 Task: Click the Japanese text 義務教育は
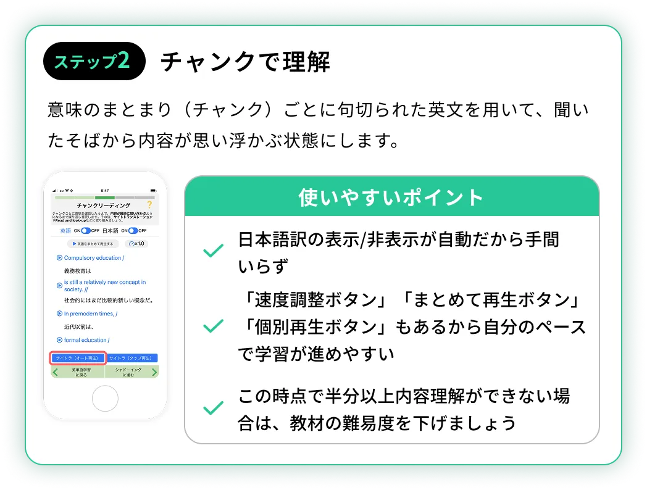(x=77, y=271)
